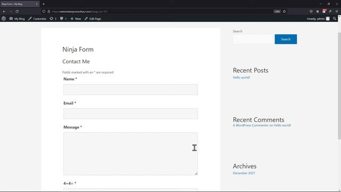Restore down the browser window
Image resolution: width=341 pixels, height=192 pixels.
[x=329, y=4]
